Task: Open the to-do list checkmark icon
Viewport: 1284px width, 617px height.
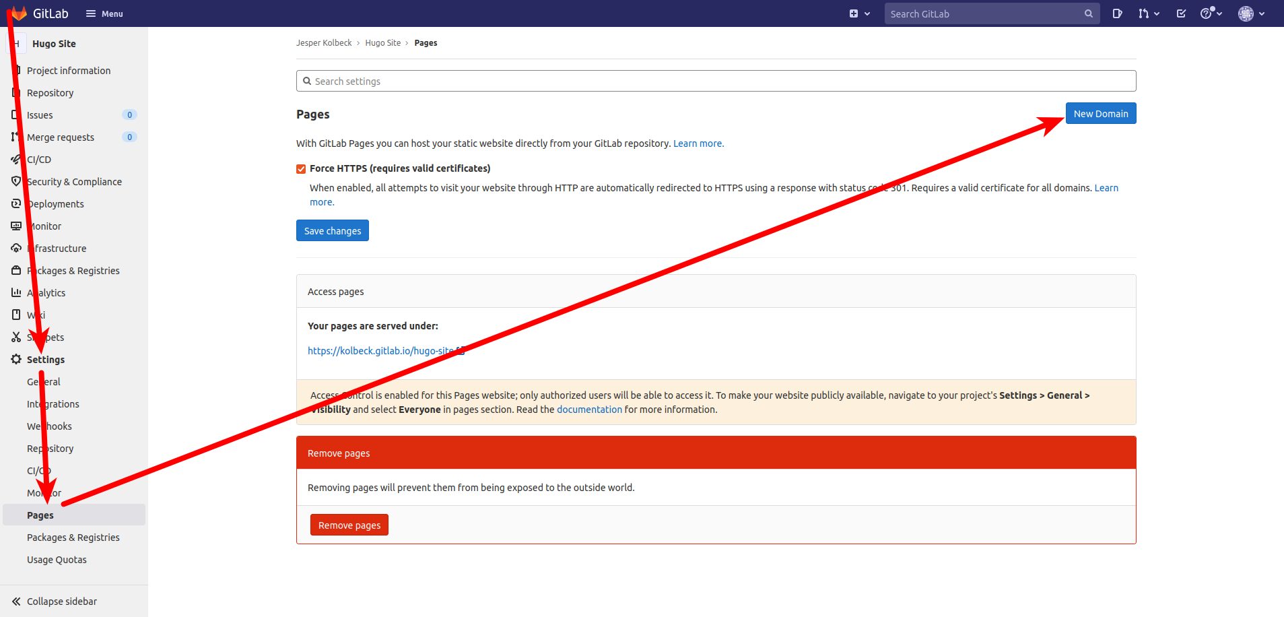Action: click(x=1181, y=13)
